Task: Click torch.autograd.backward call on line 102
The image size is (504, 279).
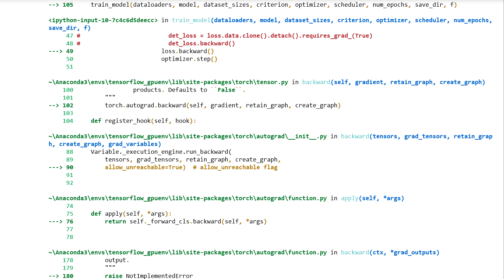Action: (x=223, y=105)
